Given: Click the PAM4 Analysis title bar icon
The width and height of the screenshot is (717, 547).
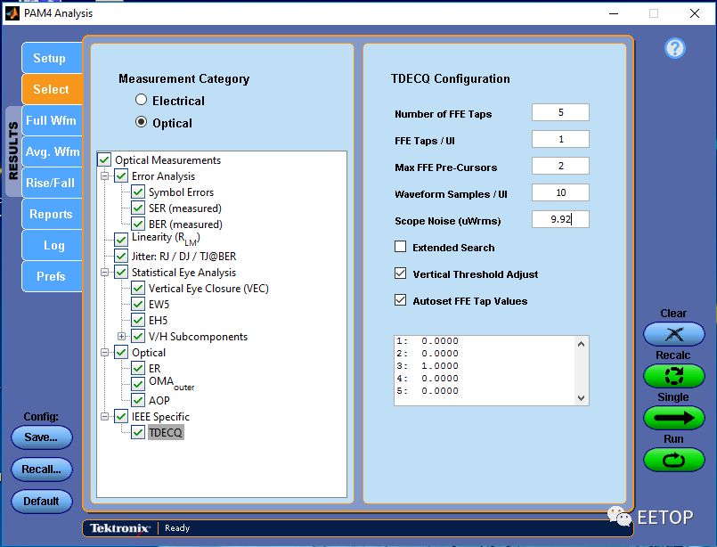Looking at the screenshot, I should (x=12, y=13).
